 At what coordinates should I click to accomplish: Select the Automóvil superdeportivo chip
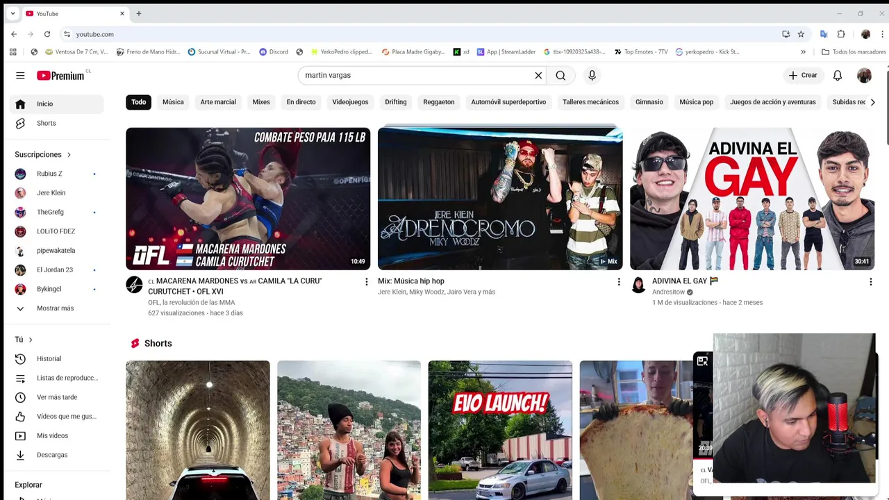(x=508, y=102)
